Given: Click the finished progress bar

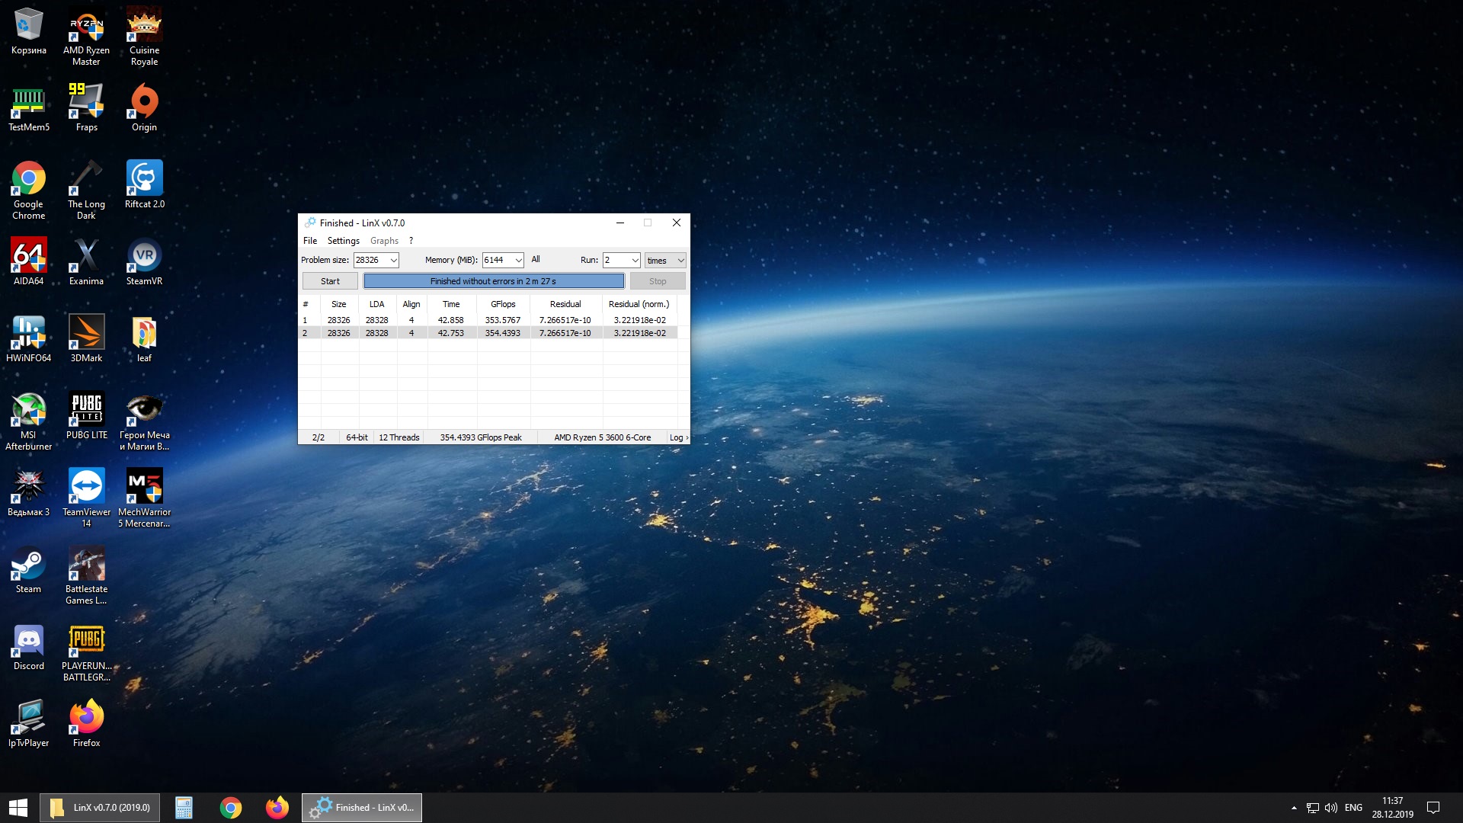Looking at the screenshot, I should (493, 281).
